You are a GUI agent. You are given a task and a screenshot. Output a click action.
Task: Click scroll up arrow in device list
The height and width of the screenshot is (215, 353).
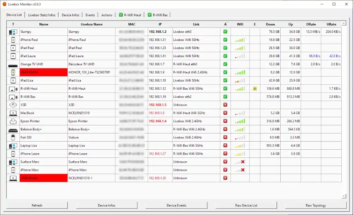point(344,23)
